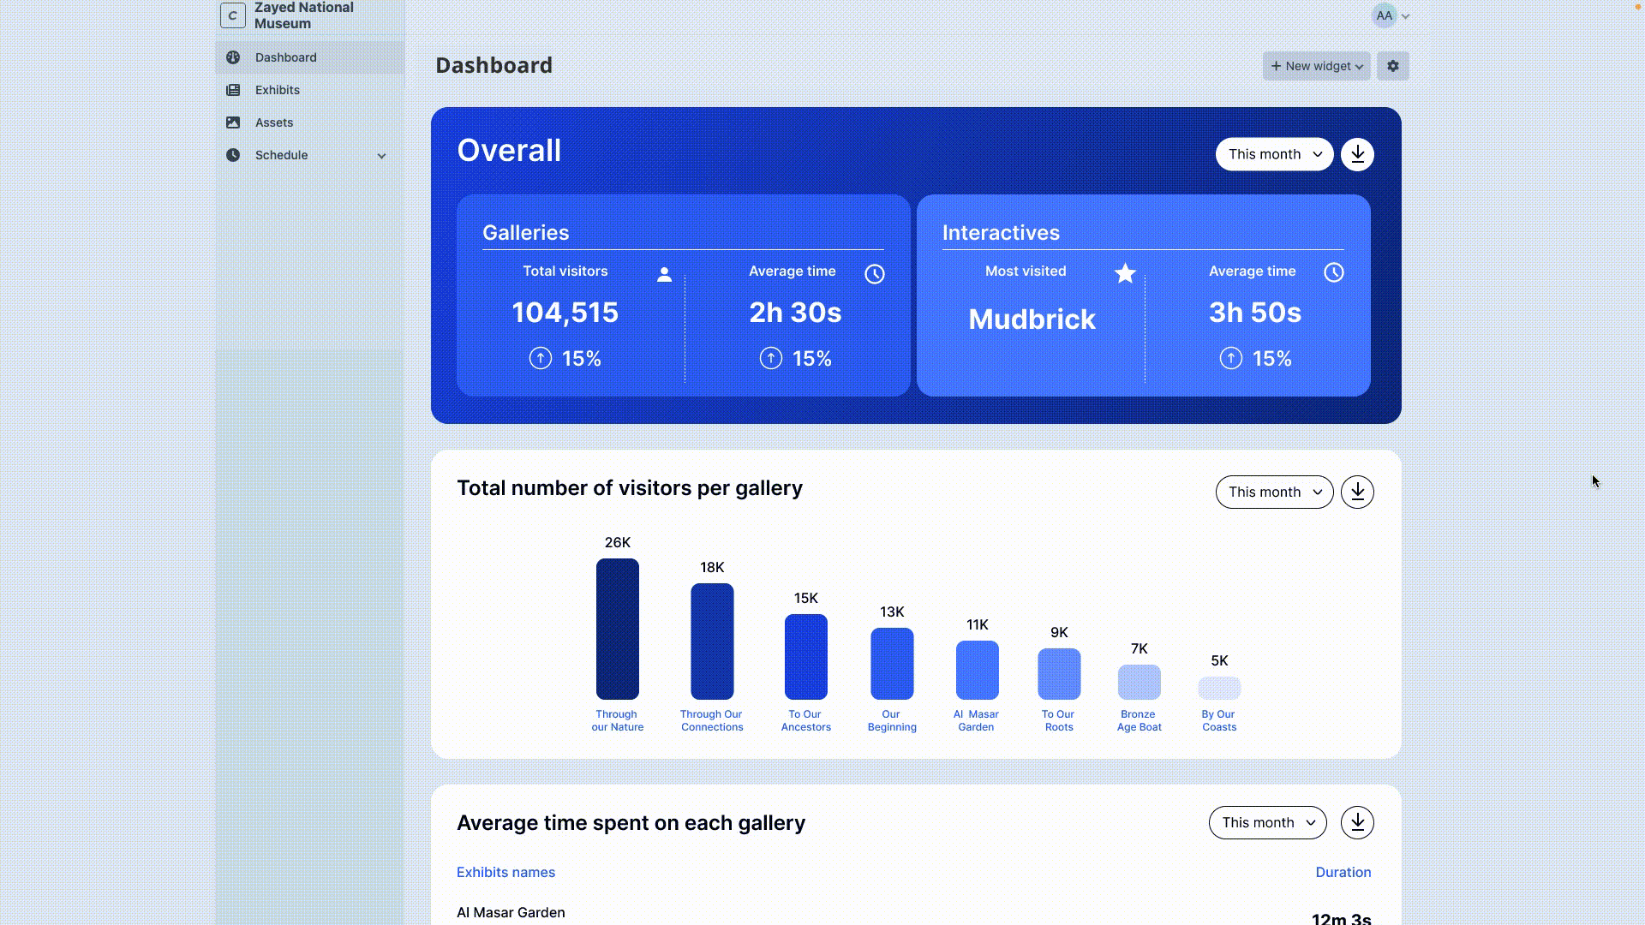Open the average time gallery period dropdown

click(x=1267, y=822)
